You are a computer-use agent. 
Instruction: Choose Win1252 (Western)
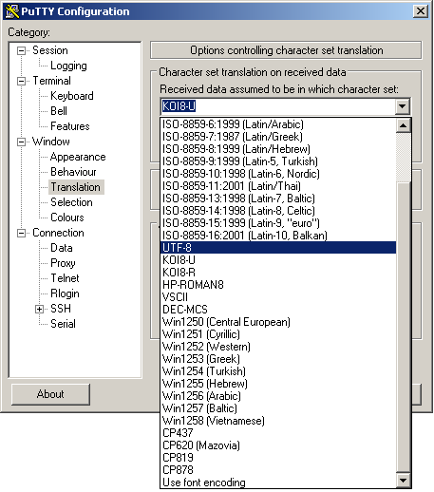(x=278, y=347)
